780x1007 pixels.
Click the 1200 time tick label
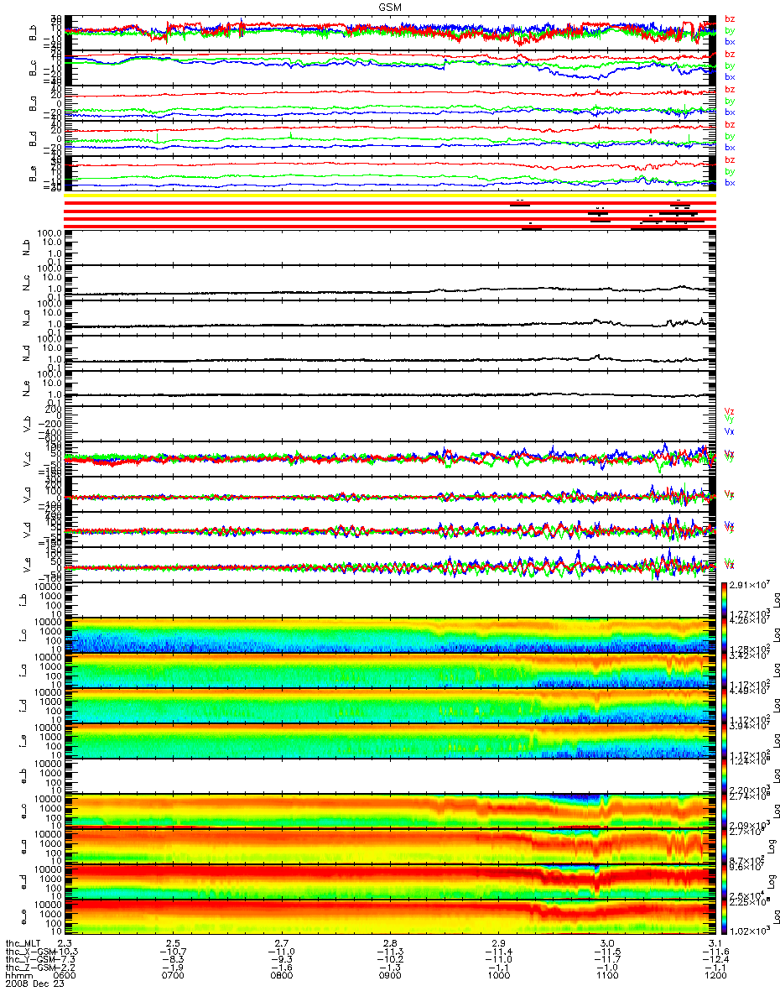pyautogui.click(x=715, y=977)
